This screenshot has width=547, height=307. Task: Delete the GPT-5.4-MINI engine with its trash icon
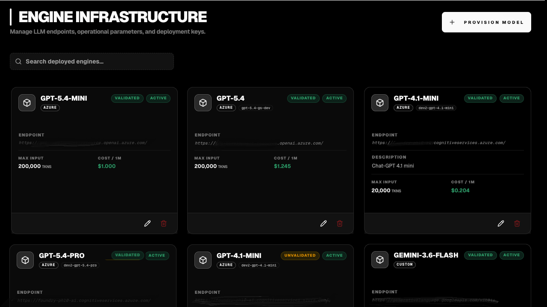click(164, 223)
